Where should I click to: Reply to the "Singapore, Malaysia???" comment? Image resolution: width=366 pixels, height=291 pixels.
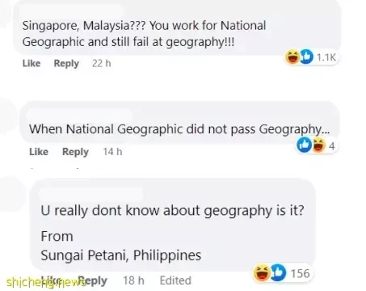[66, 64]
